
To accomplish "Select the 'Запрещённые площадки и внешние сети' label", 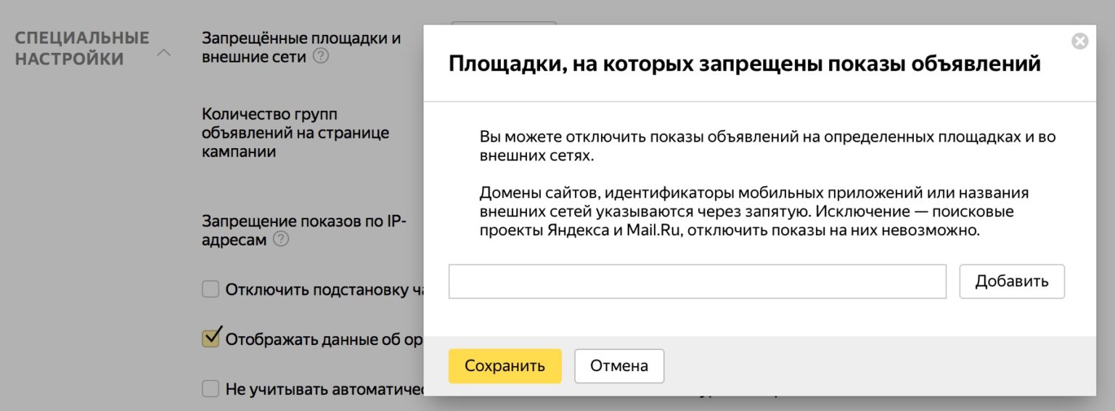I will point(301,47).
